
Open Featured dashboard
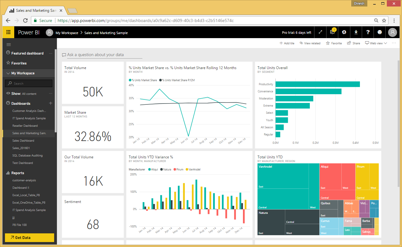pos(27,53)
